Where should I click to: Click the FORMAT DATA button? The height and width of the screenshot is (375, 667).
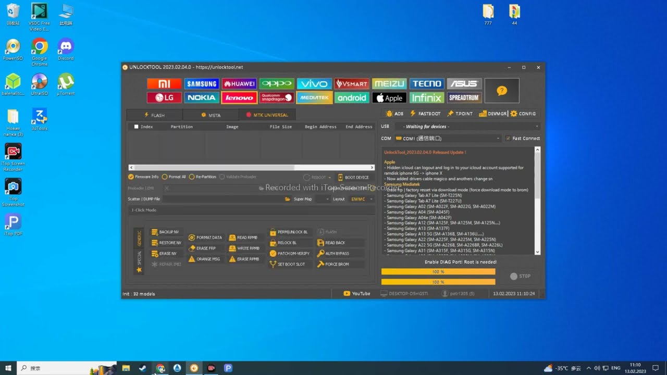[x=205, y=238]
